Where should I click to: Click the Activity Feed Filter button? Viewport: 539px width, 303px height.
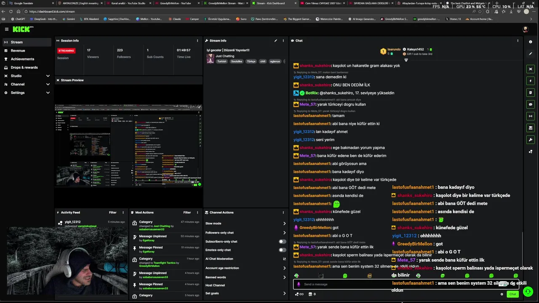click(x=112, y=213)
